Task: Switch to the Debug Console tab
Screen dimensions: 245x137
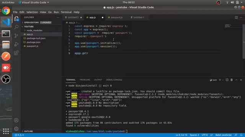Action: [114, 80]
